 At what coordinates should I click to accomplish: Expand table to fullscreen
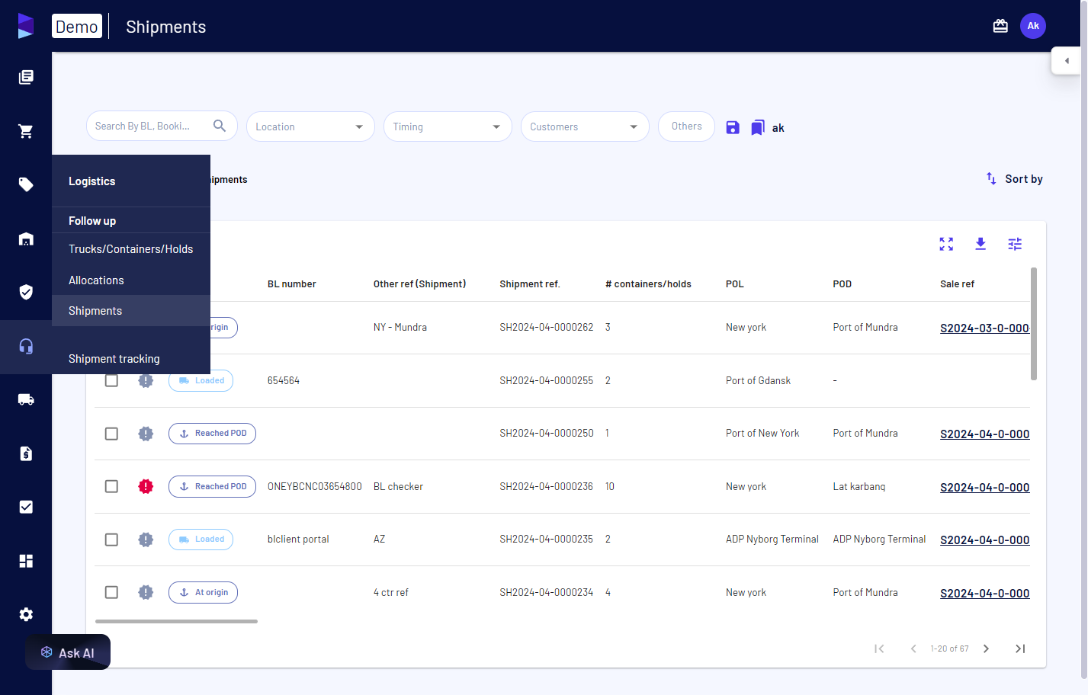click(946, 244)
